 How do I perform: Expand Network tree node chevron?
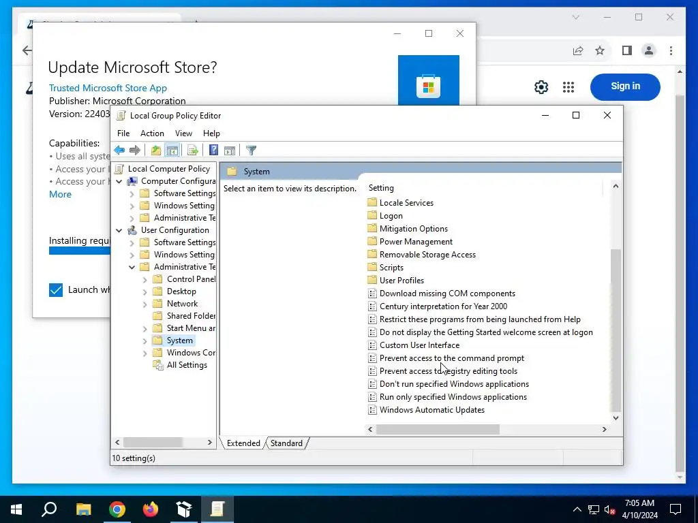[145, 304]
